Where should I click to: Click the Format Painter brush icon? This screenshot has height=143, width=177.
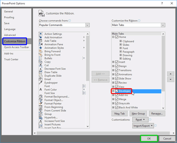point(41,104)
